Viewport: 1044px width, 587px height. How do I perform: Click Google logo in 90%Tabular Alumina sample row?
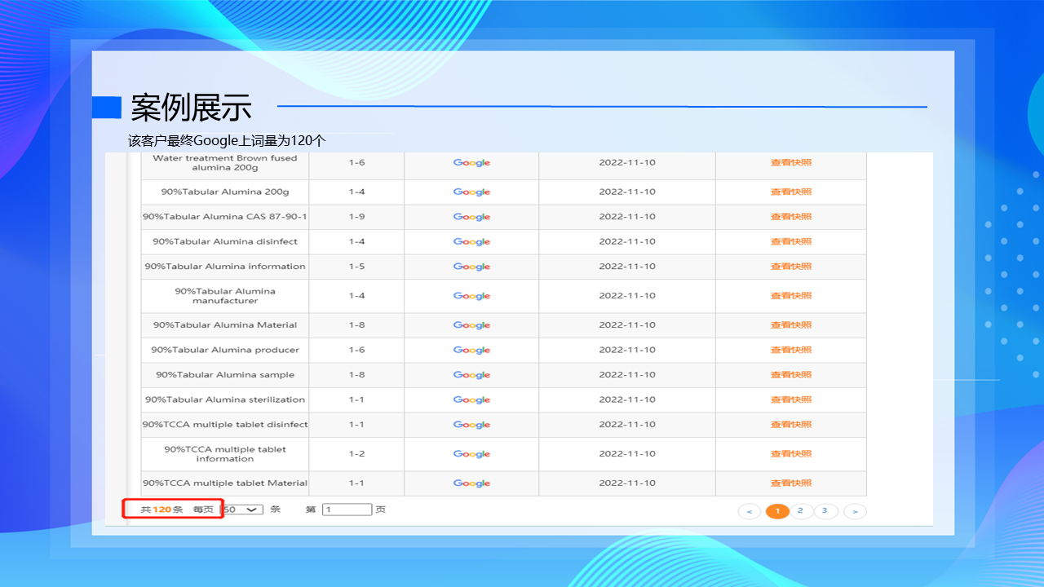(471, 375)
